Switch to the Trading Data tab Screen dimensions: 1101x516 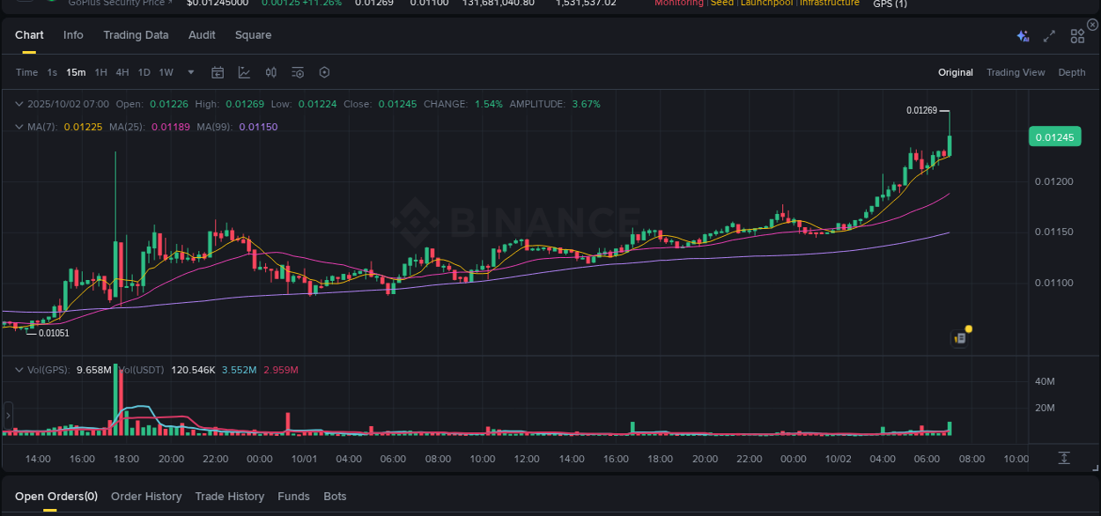click(136, 35)
